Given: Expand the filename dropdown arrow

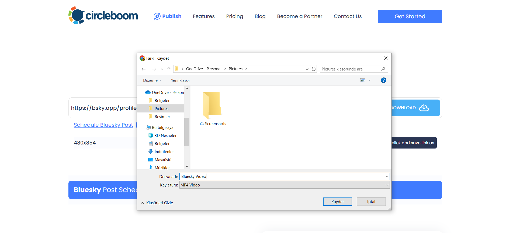Looking at the screenshot, I should pos(387,176).
